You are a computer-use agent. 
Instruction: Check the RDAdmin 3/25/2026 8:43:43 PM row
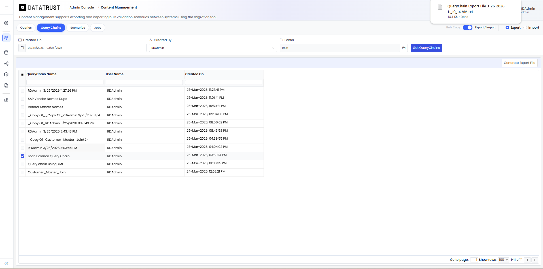pyautogui.click(x=22, y=132)
